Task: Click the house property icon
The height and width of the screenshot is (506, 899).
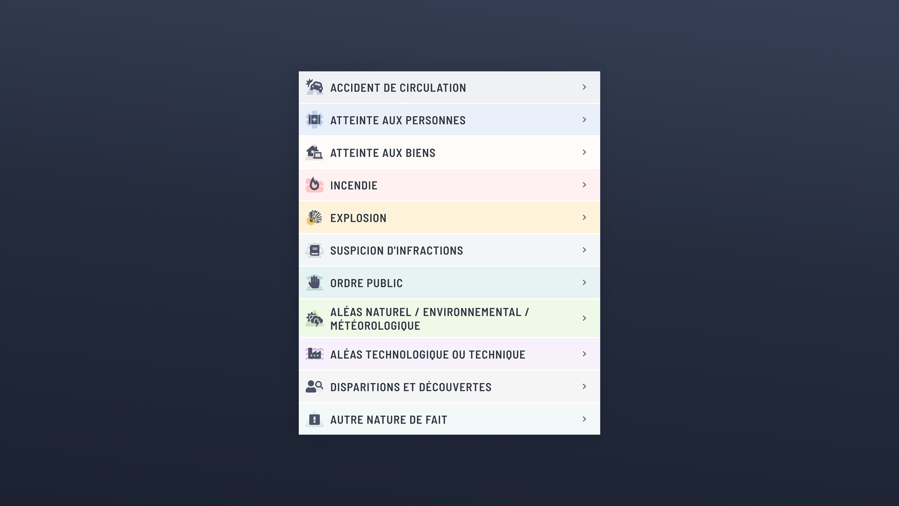Action: pyautogui.click(x=314, y=153)
